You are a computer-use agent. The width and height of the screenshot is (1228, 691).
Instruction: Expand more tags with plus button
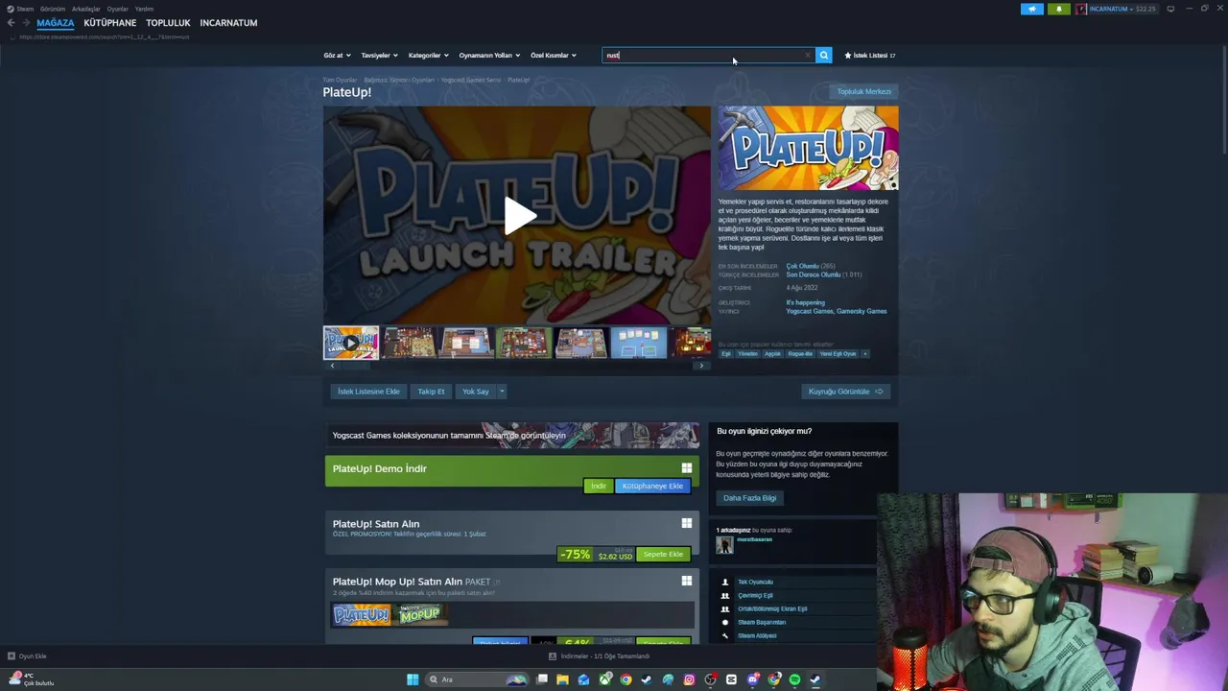click(x=865, y=354)
